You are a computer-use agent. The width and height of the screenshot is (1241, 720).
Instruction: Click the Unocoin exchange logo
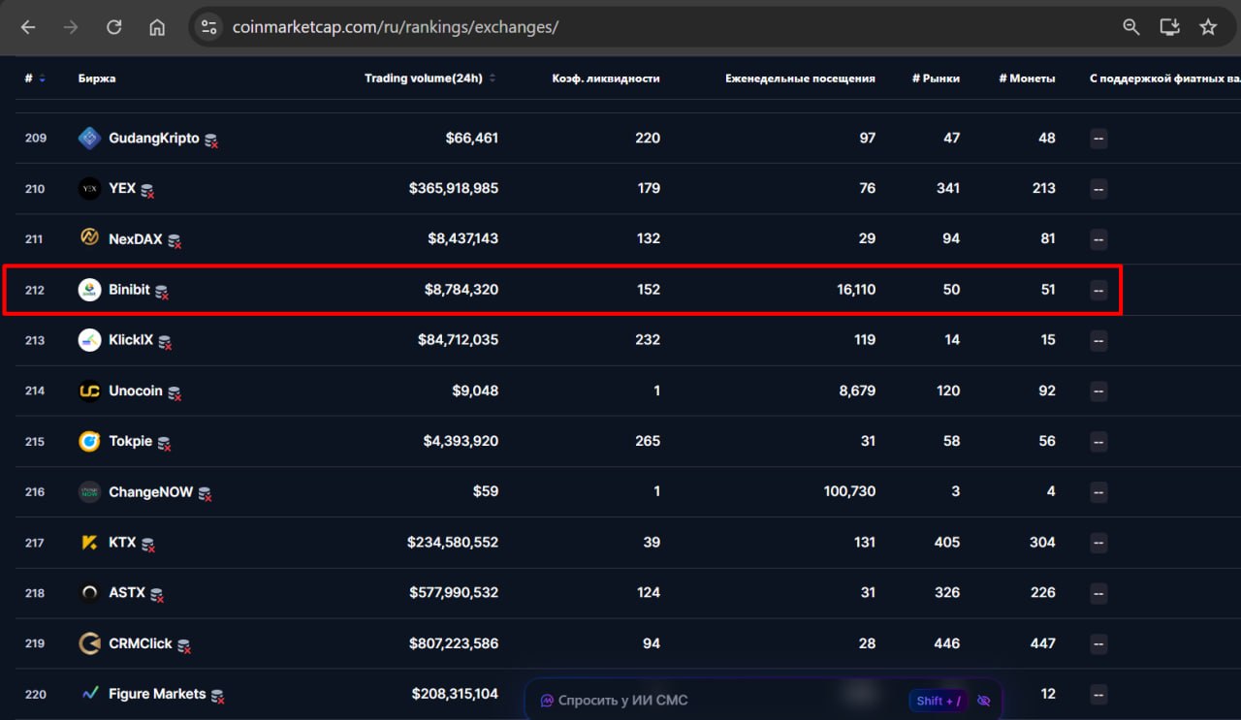click(89, 391)
